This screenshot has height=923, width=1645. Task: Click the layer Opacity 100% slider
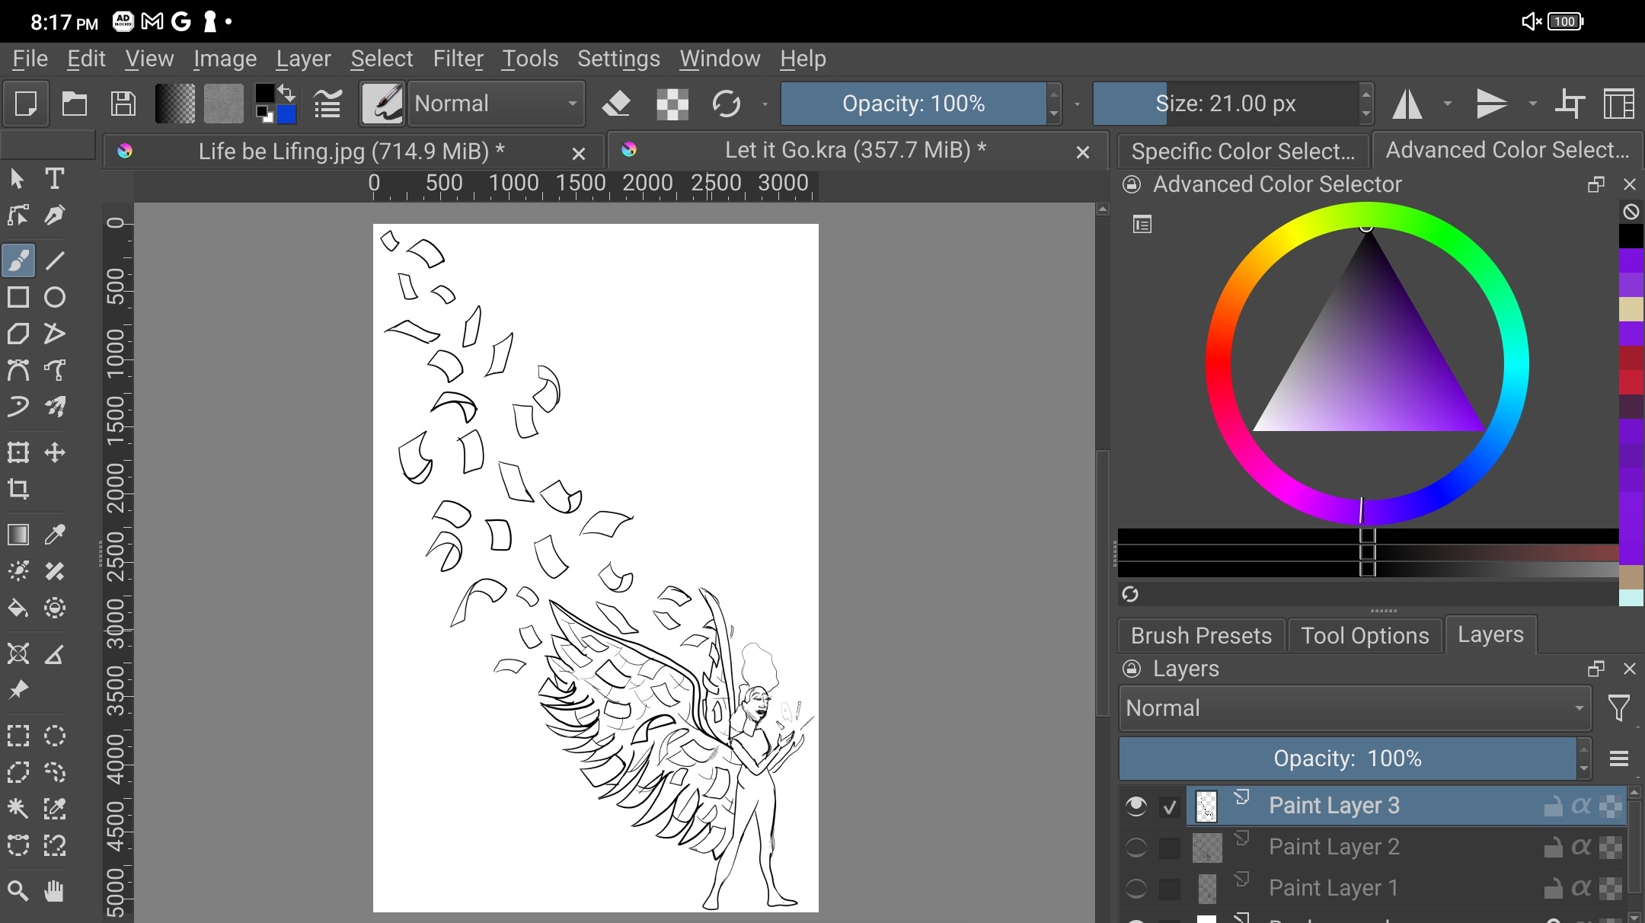[1346, 759]
